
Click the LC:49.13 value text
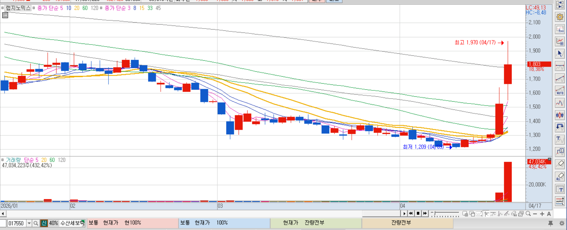tap(536, 8)
